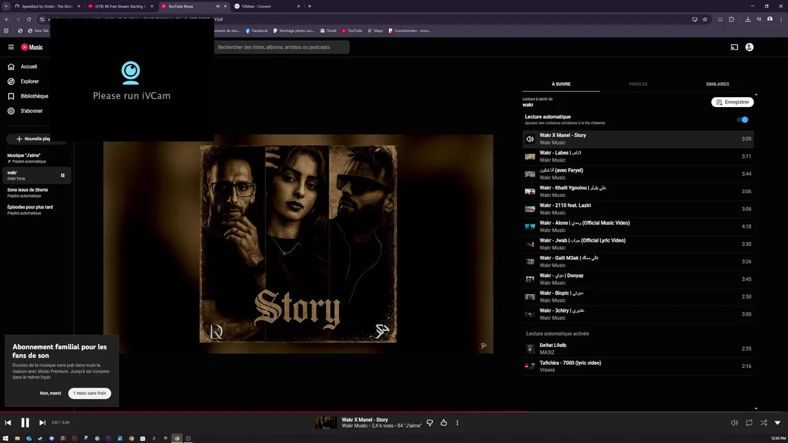The height and width of the screenshot is (443, 788).
Task: Open Chrome downloads icon
Action: click(747, 19)
